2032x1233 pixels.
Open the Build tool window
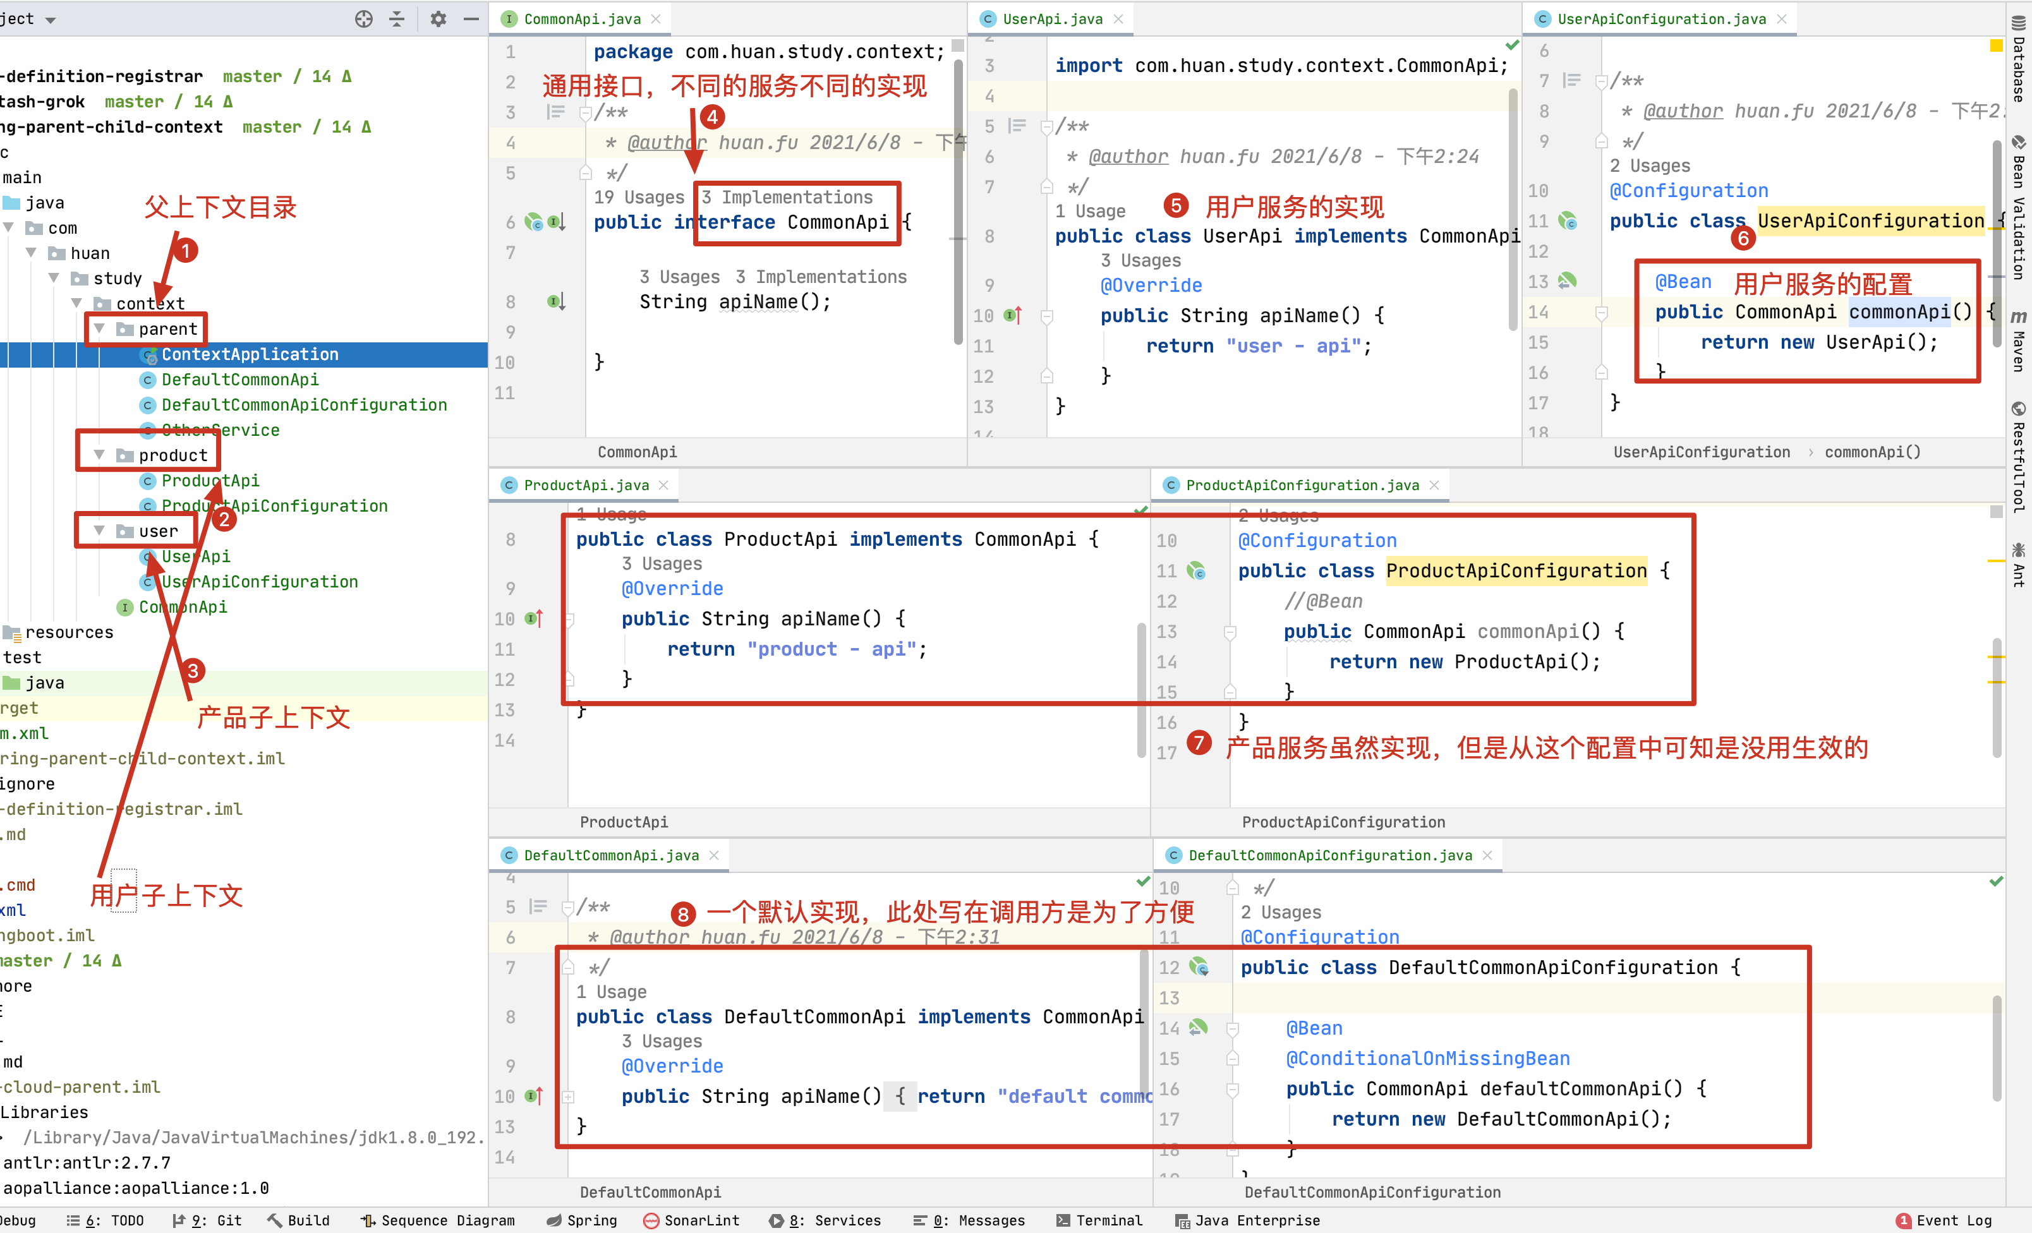click(298, 1220)
